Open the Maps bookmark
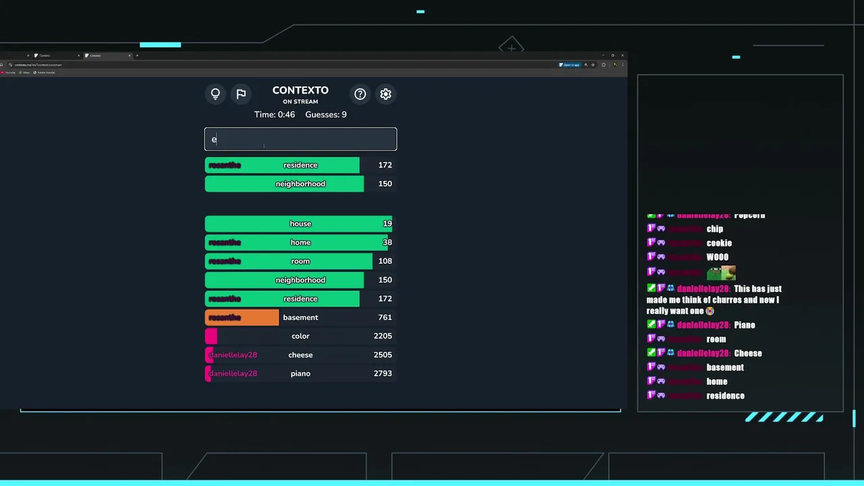The image size is (864, 486). pyautogui.click(x=24, y=72)
